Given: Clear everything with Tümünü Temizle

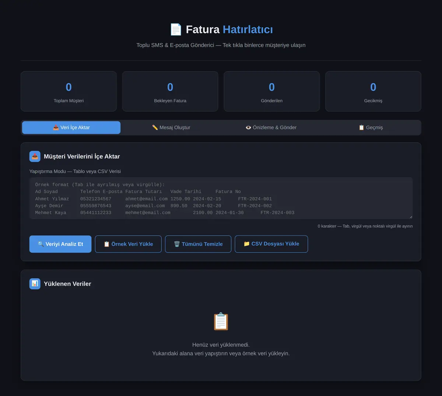Looking at the screenshot, I should 198,244.
